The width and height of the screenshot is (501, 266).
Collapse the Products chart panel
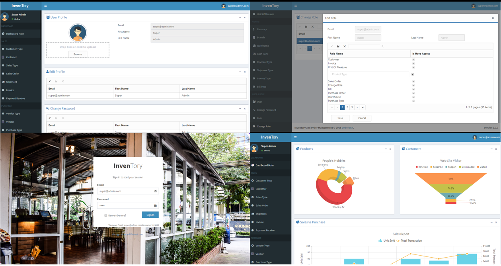click(386, 149)
